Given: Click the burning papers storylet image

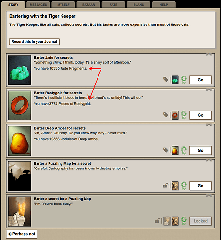Looking at the screenshot, I should point(20,212).
